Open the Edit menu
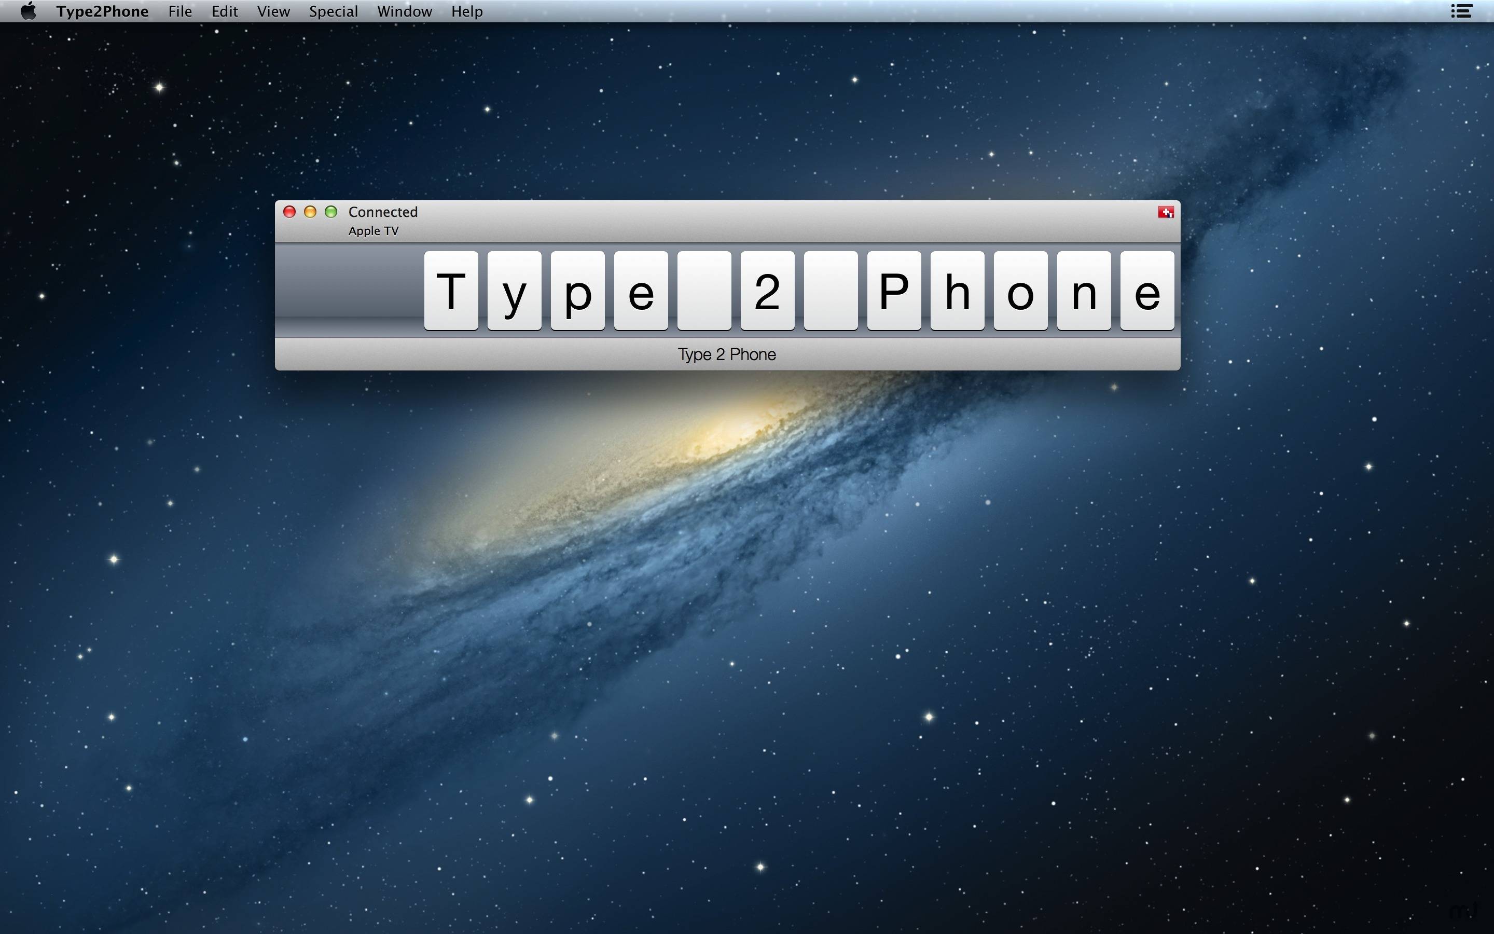This screenshot has width=1494, height=934. pos(225,11)
